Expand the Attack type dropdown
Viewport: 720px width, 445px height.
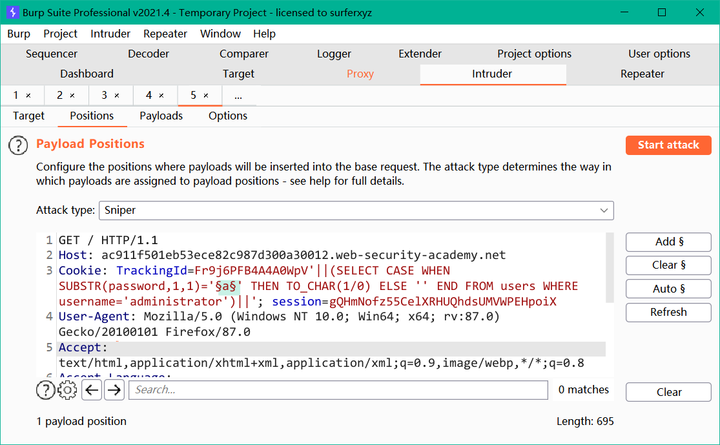pos(604,211)
